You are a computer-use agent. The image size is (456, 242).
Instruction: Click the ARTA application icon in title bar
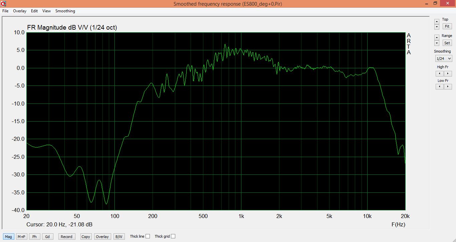click(x=3, y=3)
